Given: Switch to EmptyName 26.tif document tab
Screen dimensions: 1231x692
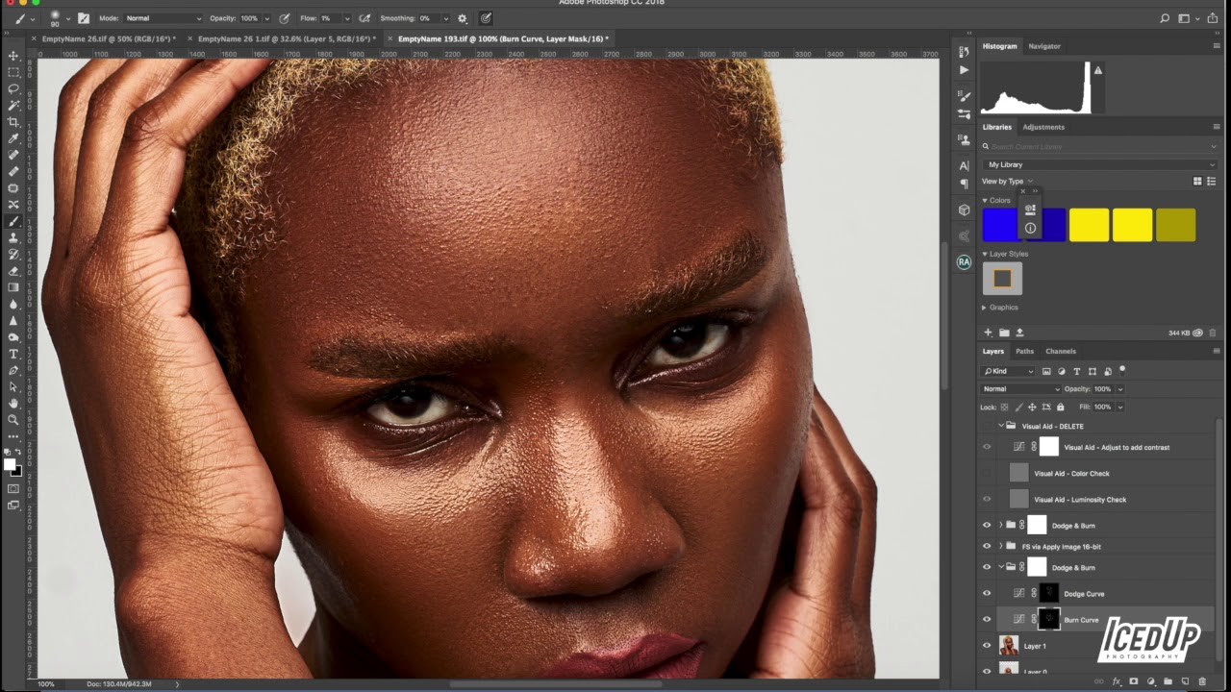Looking at the screenshot, I should click(110, 38).
